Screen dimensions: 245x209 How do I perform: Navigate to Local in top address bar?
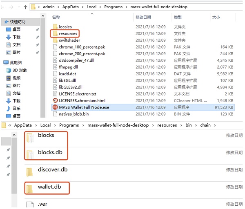click(91, 7)
